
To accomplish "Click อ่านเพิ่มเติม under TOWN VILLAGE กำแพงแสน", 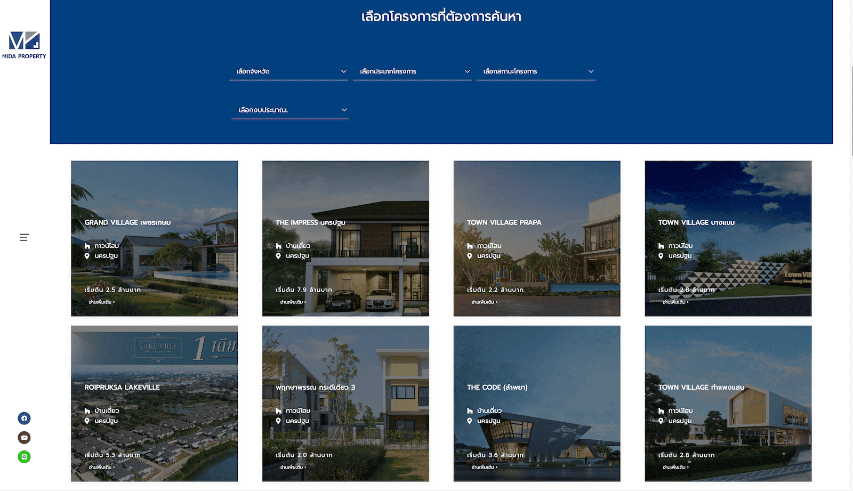I will (676, 467).
